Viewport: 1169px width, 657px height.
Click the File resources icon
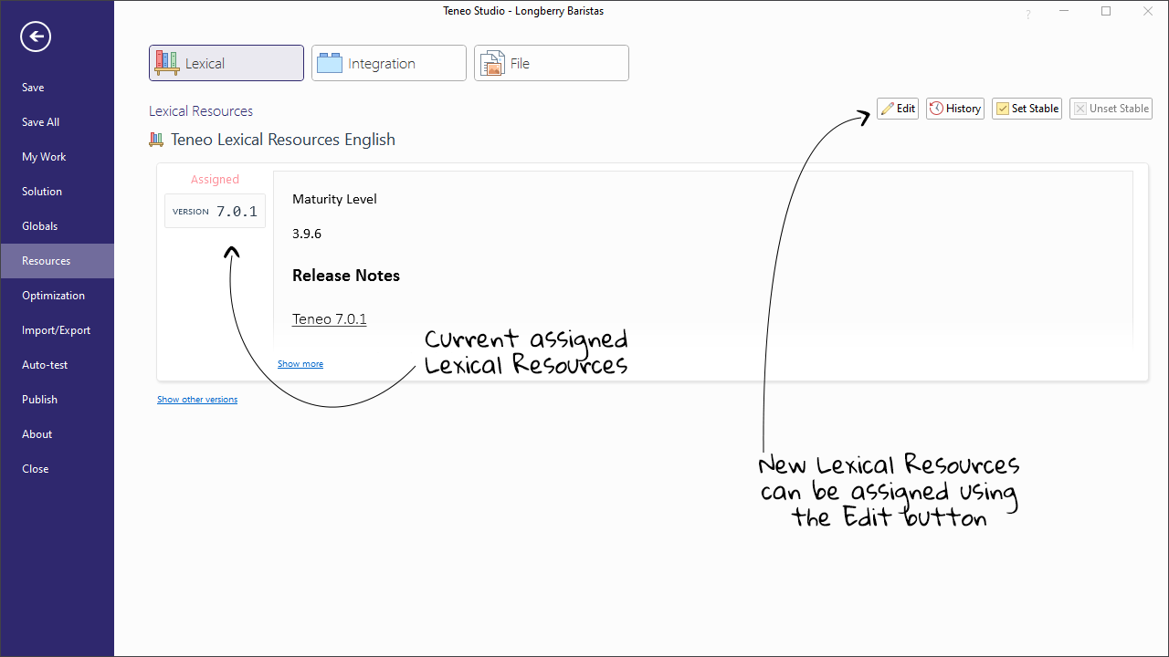[x=492, y=63]
